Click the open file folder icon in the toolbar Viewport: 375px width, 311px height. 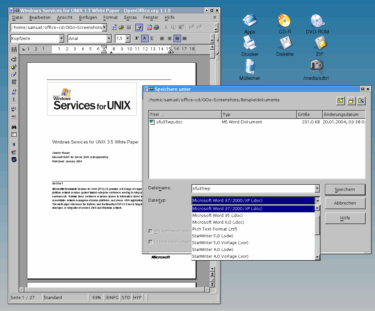122,28
